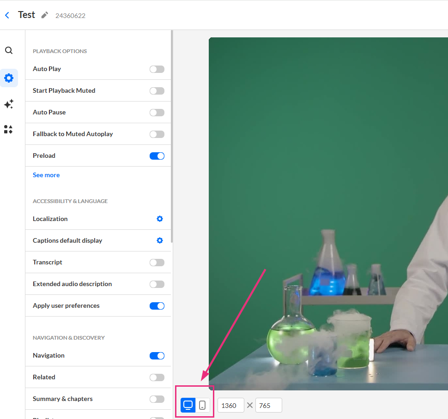
Task: Open Localization settings gear
Action: tap(160, 219)
